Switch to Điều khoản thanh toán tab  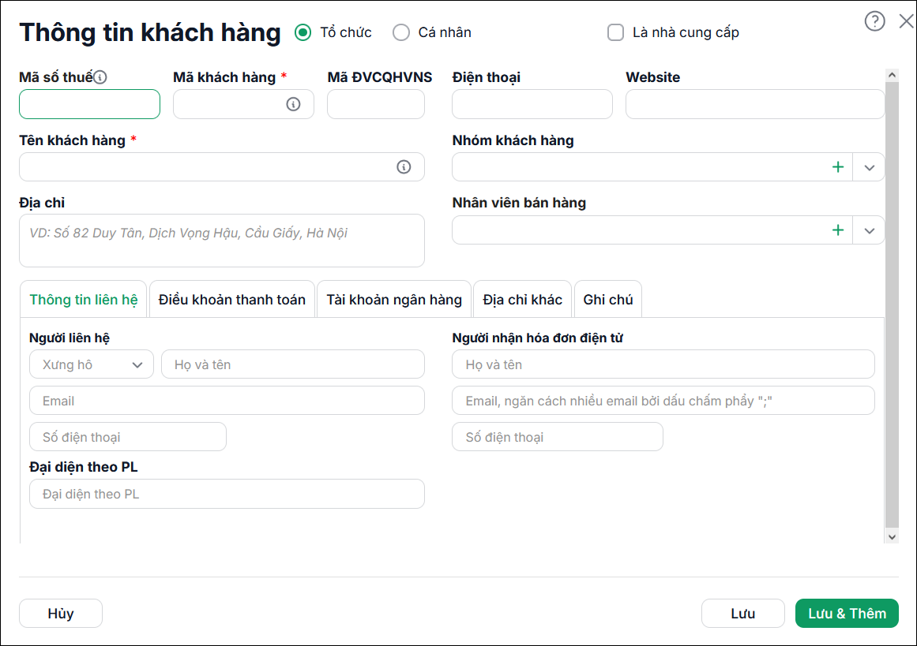232,300
